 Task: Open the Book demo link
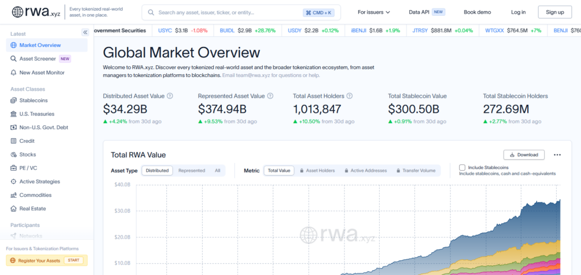click(x=477, y=12)
